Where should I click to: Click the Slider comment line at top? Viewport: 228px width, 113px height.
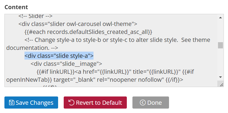35,16
